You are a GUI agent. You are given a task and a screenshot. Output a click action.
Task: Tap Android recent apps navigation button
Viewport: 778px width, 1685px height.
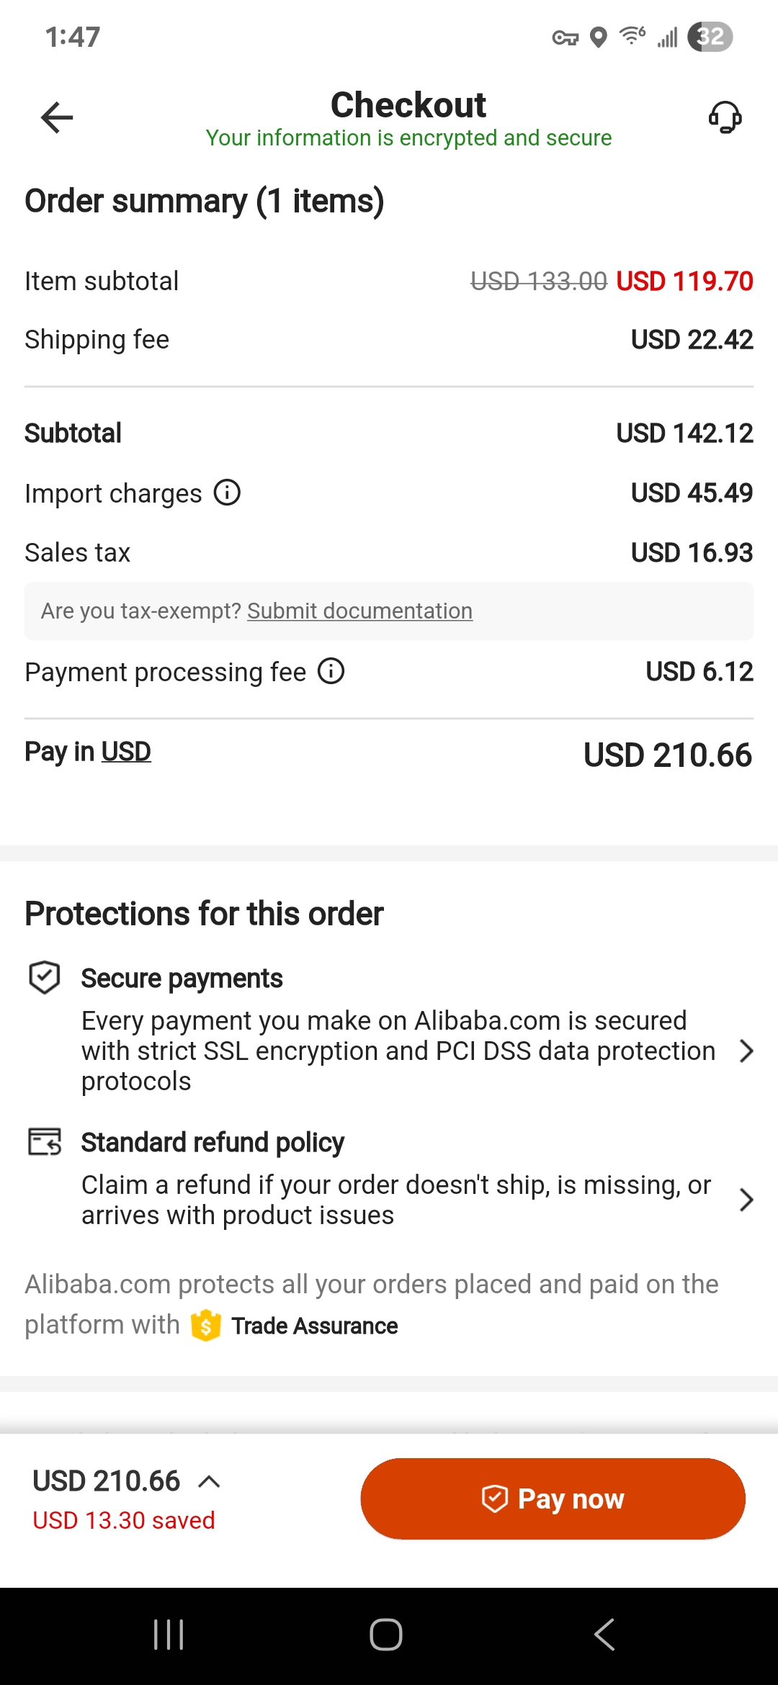click(169, 1635)
